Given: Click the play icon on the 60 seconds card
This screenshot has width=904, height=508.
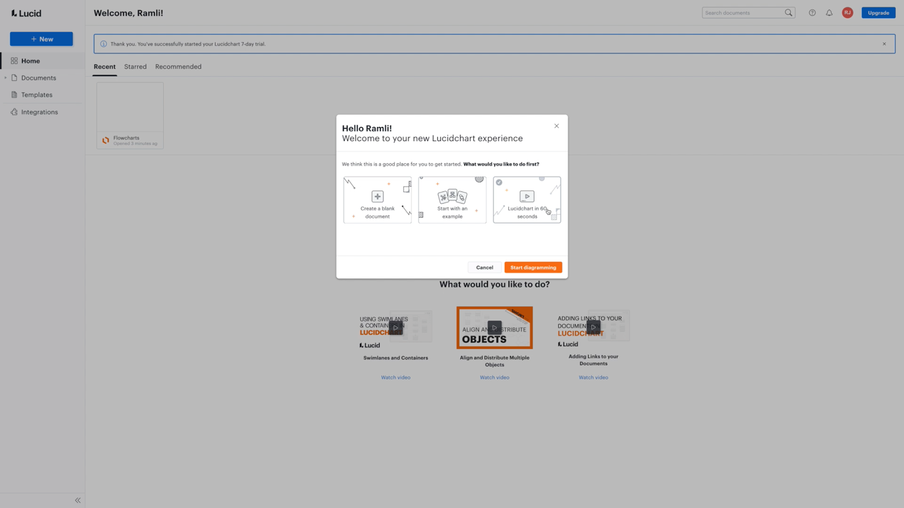Looking at the screenshot, I should (x=527, y=196).
